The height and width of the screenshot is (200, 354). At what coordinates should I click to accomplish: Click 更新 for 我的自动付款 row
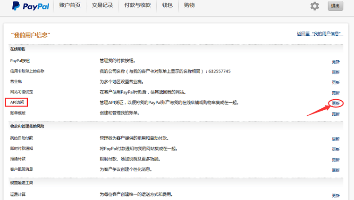tap(336, 139)
